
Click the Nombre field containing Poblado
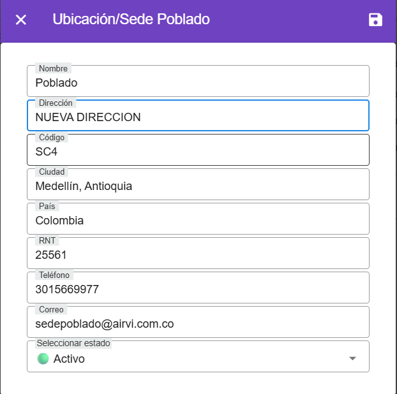(x=198, y=83)
